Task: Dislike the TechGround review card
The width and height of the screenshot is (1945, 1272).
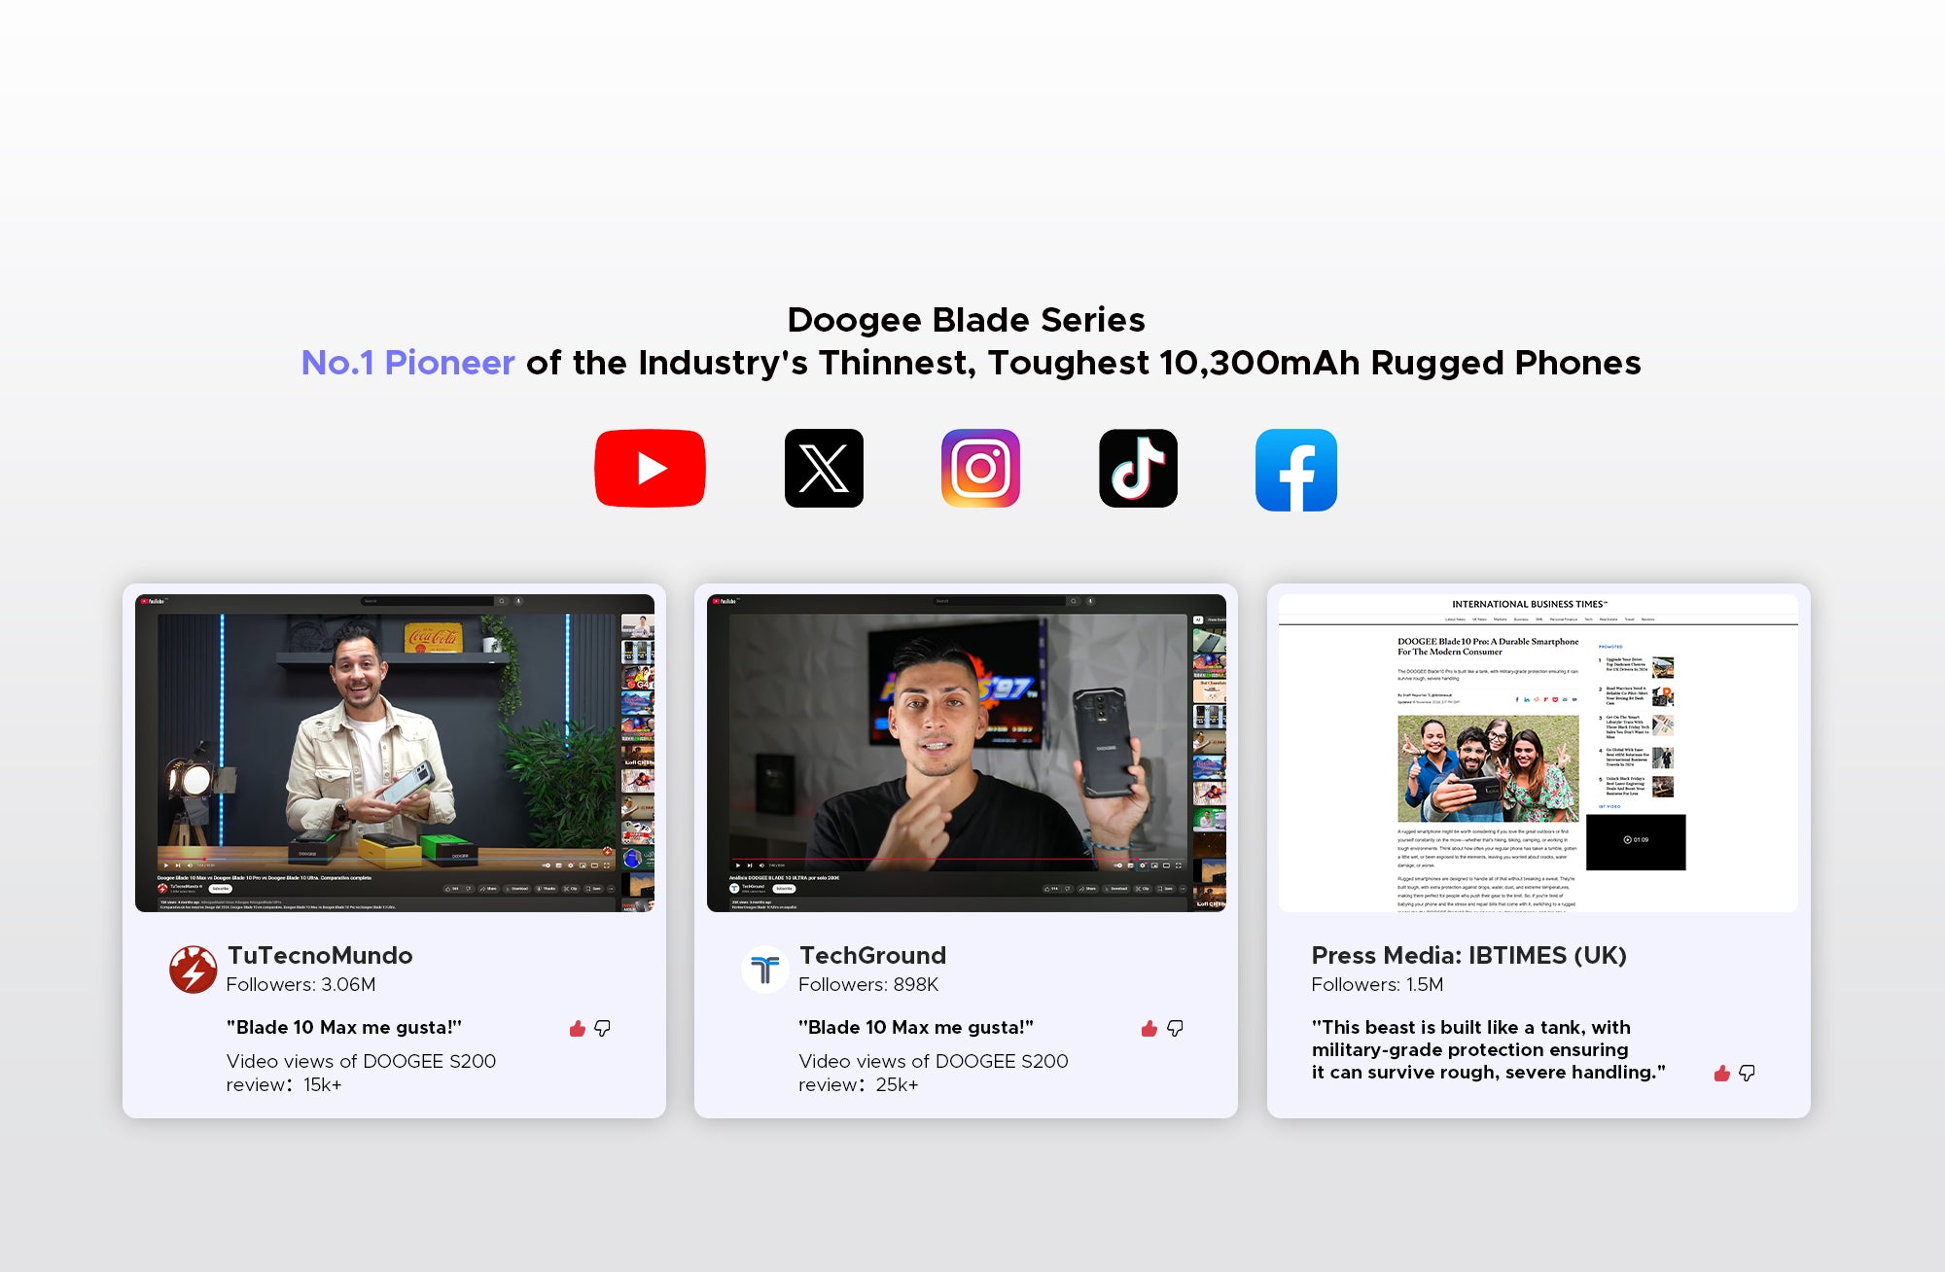Action: point(1175,1028)
